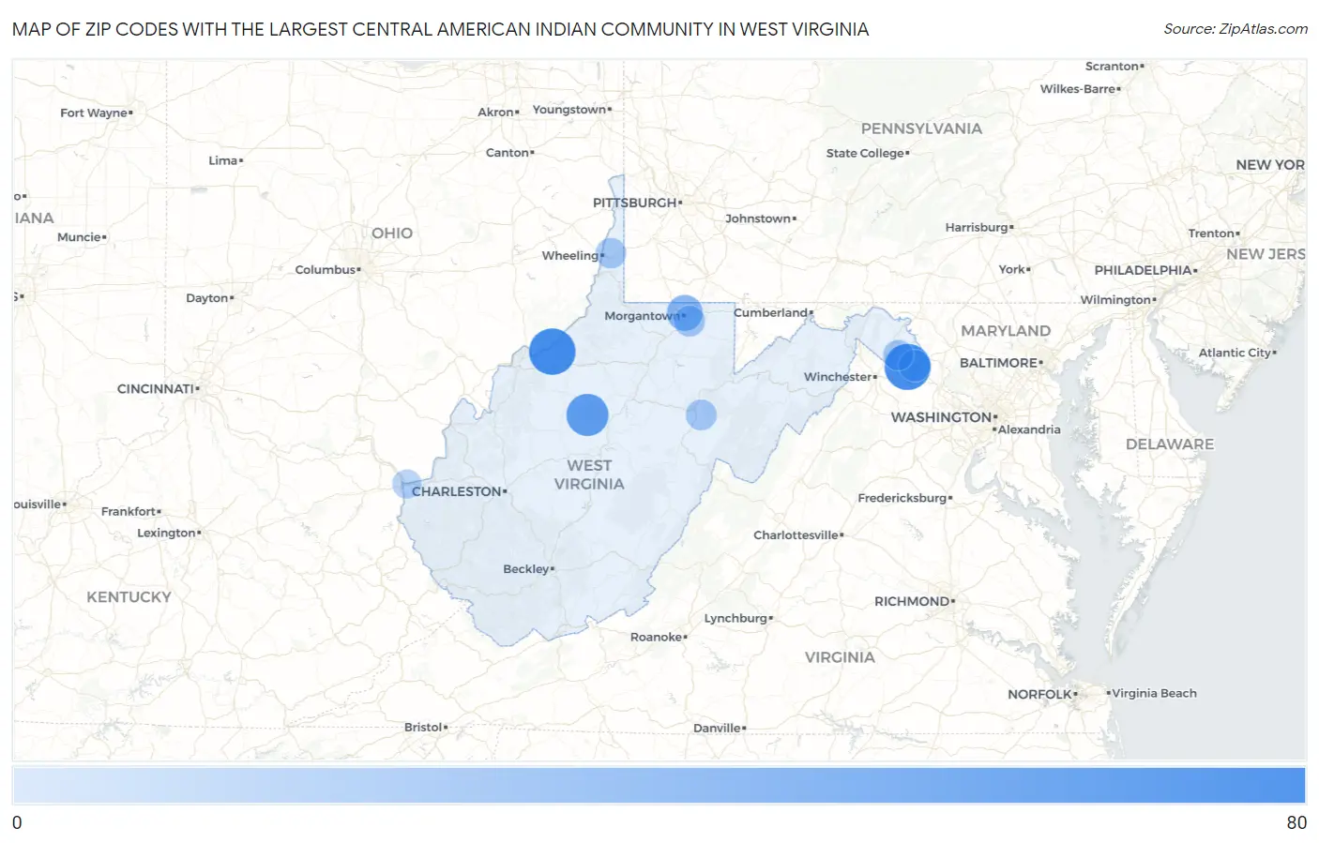The width and height of the screenshot is (1319, 843).
Task: Click the Beckley city label
Action: tap(526, 569)
